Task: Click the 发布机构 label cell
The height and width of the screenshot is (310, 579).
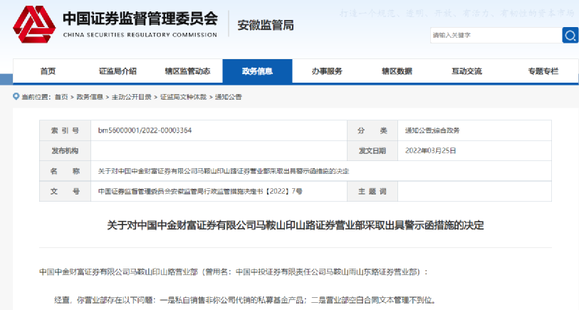Action: [65, 151]
